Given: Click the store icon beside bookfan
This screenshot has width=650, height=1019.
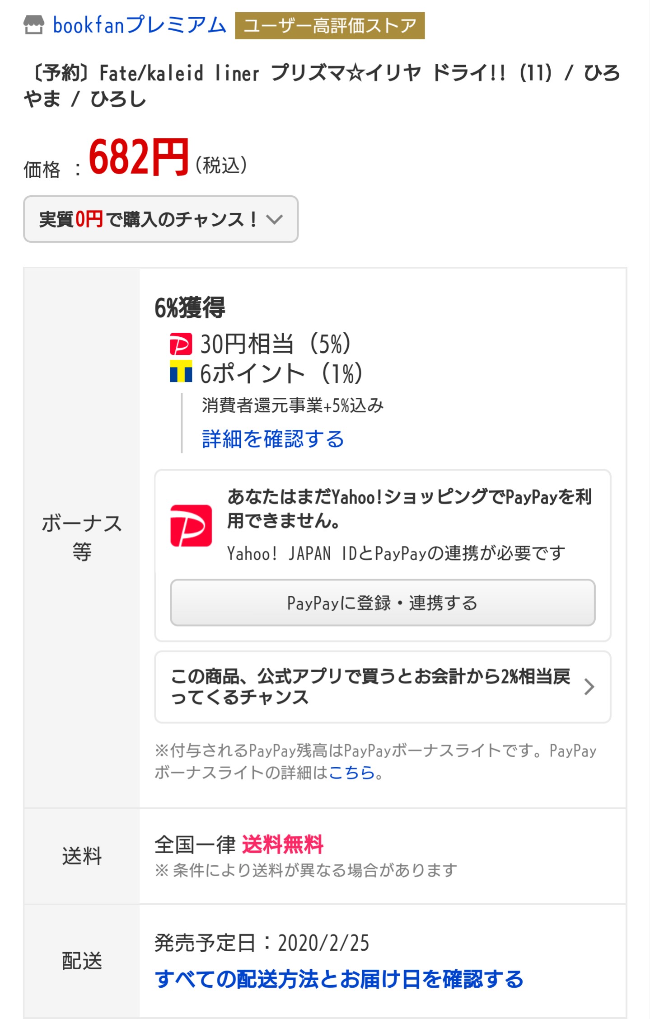Looking at the screenshot, I should point(34,25).
